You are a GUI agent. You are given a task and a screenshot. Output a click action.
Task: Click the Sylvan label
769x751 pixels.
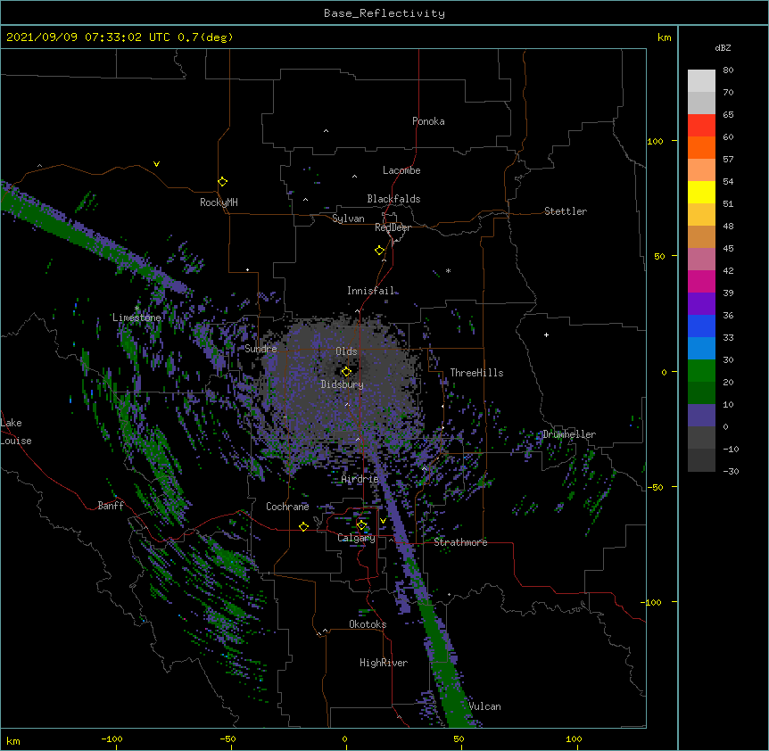pyautogui.click(x=348, y=219)
